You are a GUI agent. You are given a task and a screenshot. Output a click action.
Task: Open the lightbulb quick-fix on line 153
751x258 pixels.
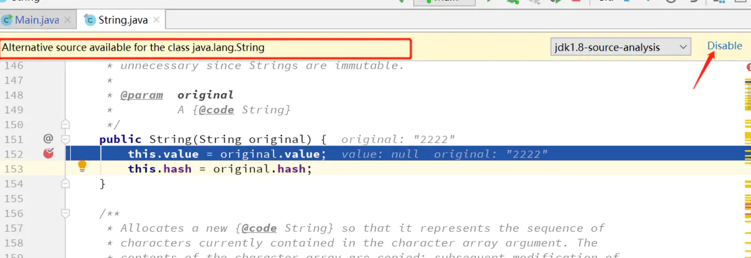click(81, 167)
